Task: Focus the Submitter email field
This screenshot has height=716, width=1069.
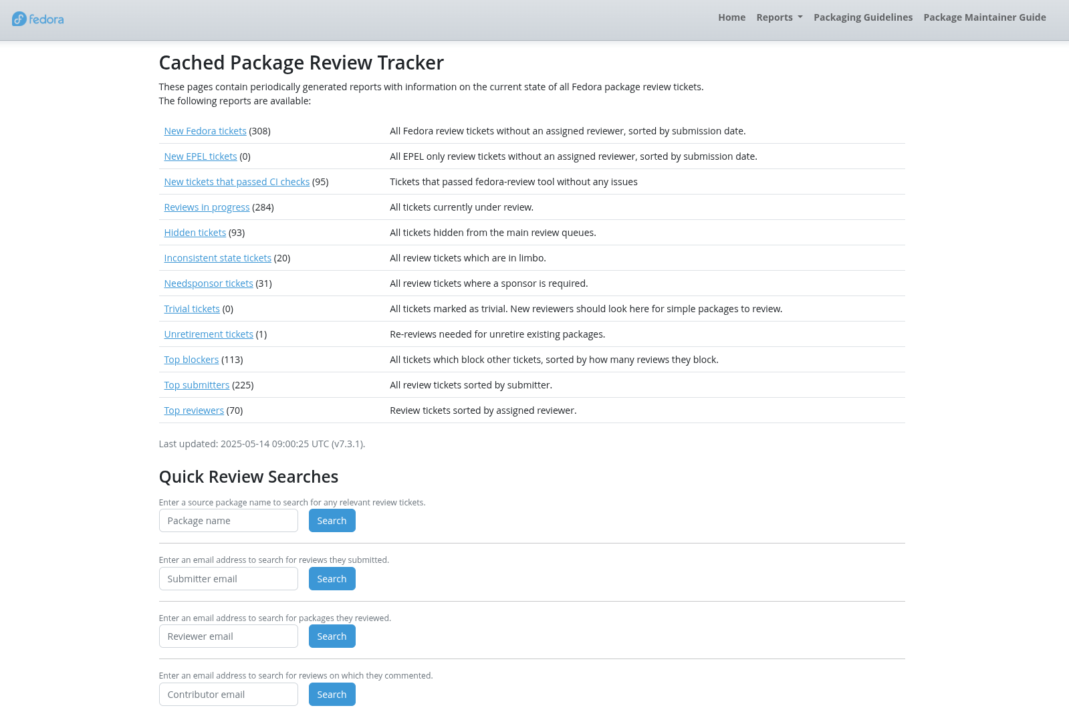Action: pos(229,579)
